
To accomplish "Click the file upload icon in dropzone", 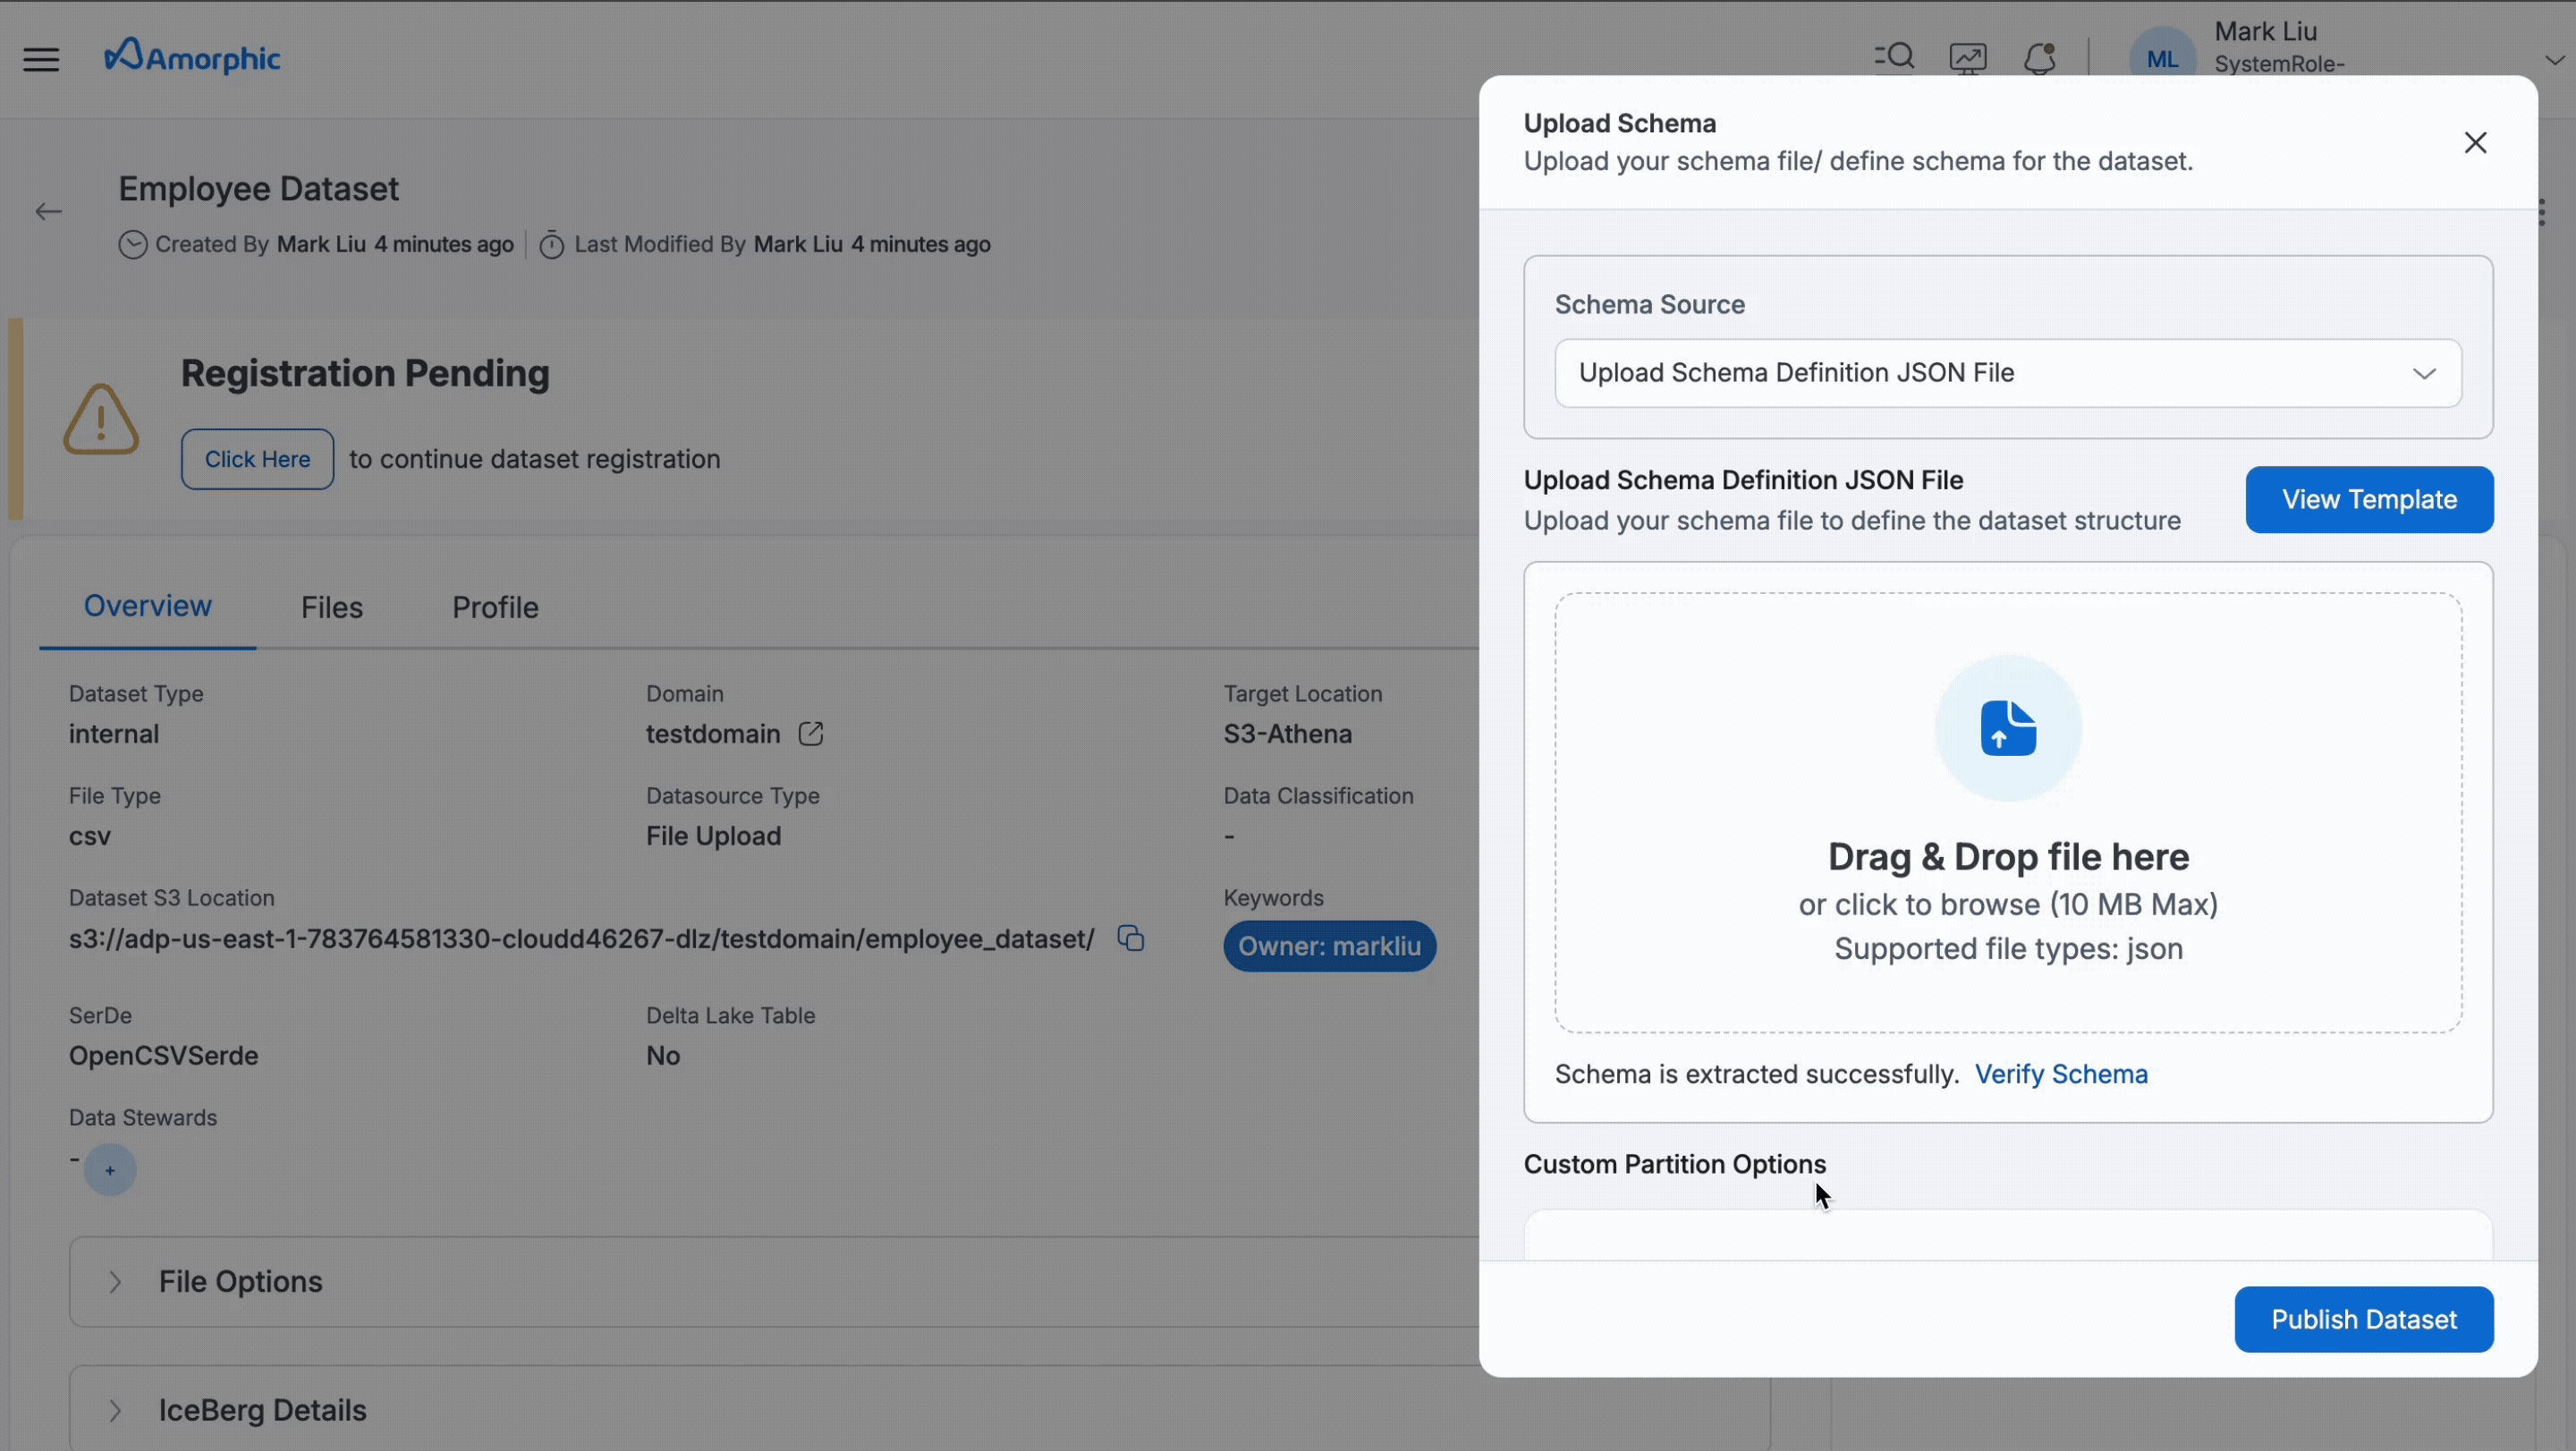I will pyautogui.click(x=2008, y=728).
